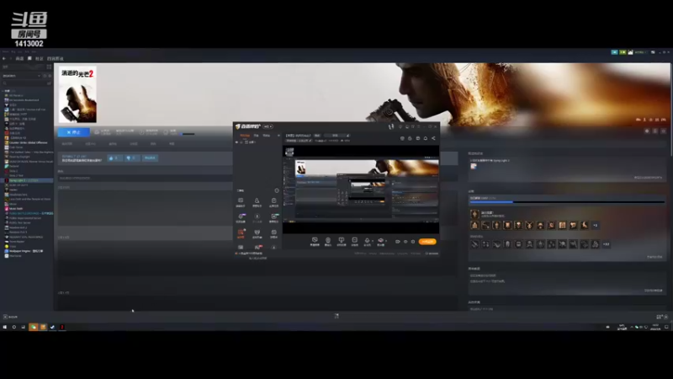Click the second toolbox icon in top row

click(x=257, y=202)
